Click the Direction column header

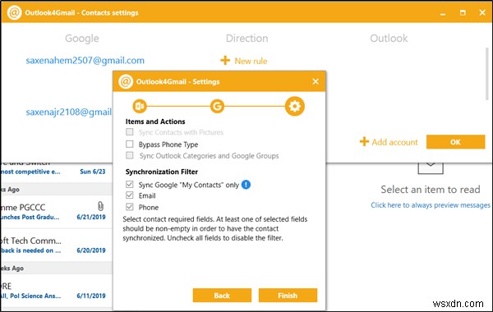(x=247, y=39)
